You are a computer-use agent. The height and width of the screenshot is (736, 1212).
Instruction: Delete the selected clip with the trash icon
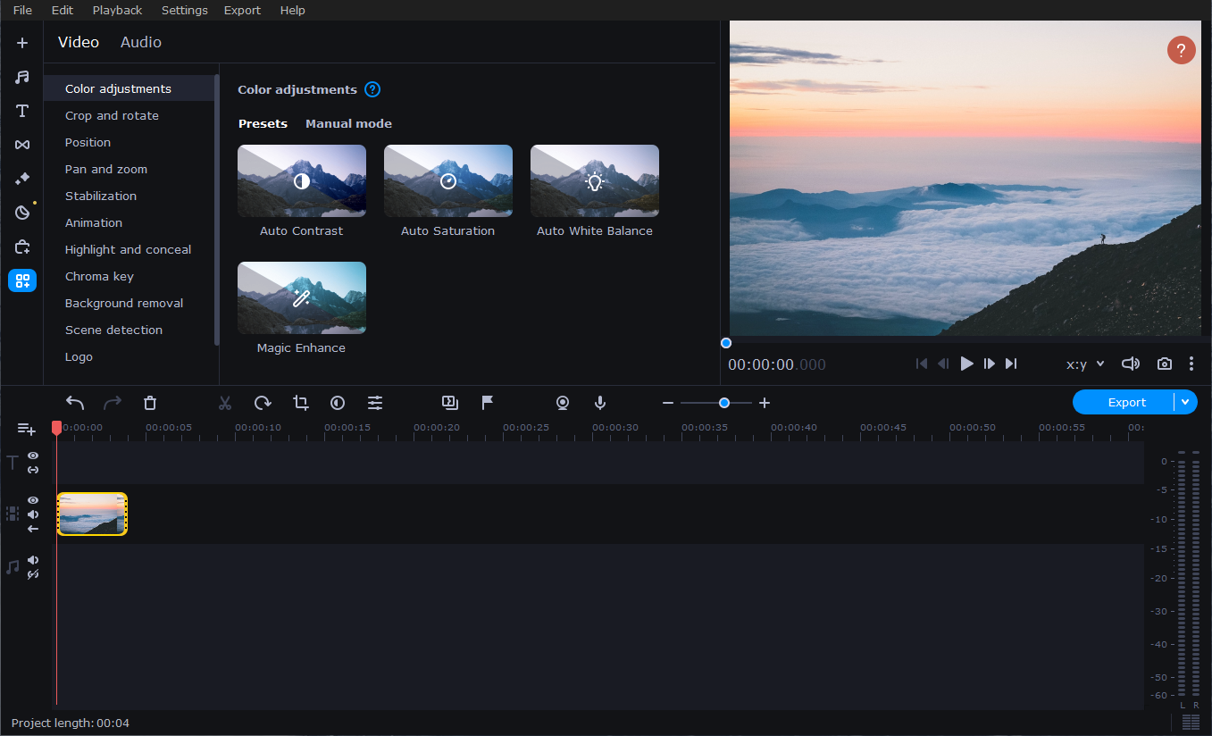[150, 403]
